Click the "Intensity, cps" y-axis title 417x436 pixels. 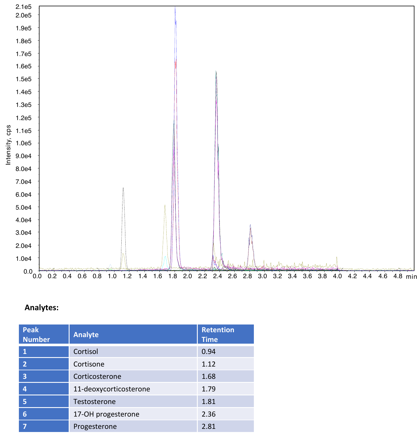coord(8,145)
